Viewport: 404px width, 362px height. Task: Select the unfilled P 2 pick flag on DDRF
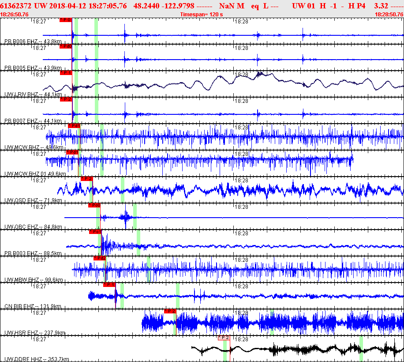[224, 338]
